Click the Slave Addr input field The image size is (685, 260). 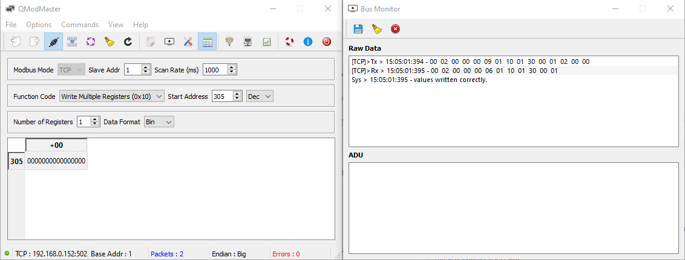(x=133, y=70)
